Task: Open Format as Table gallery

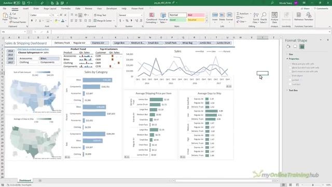Action: [163, 18]
